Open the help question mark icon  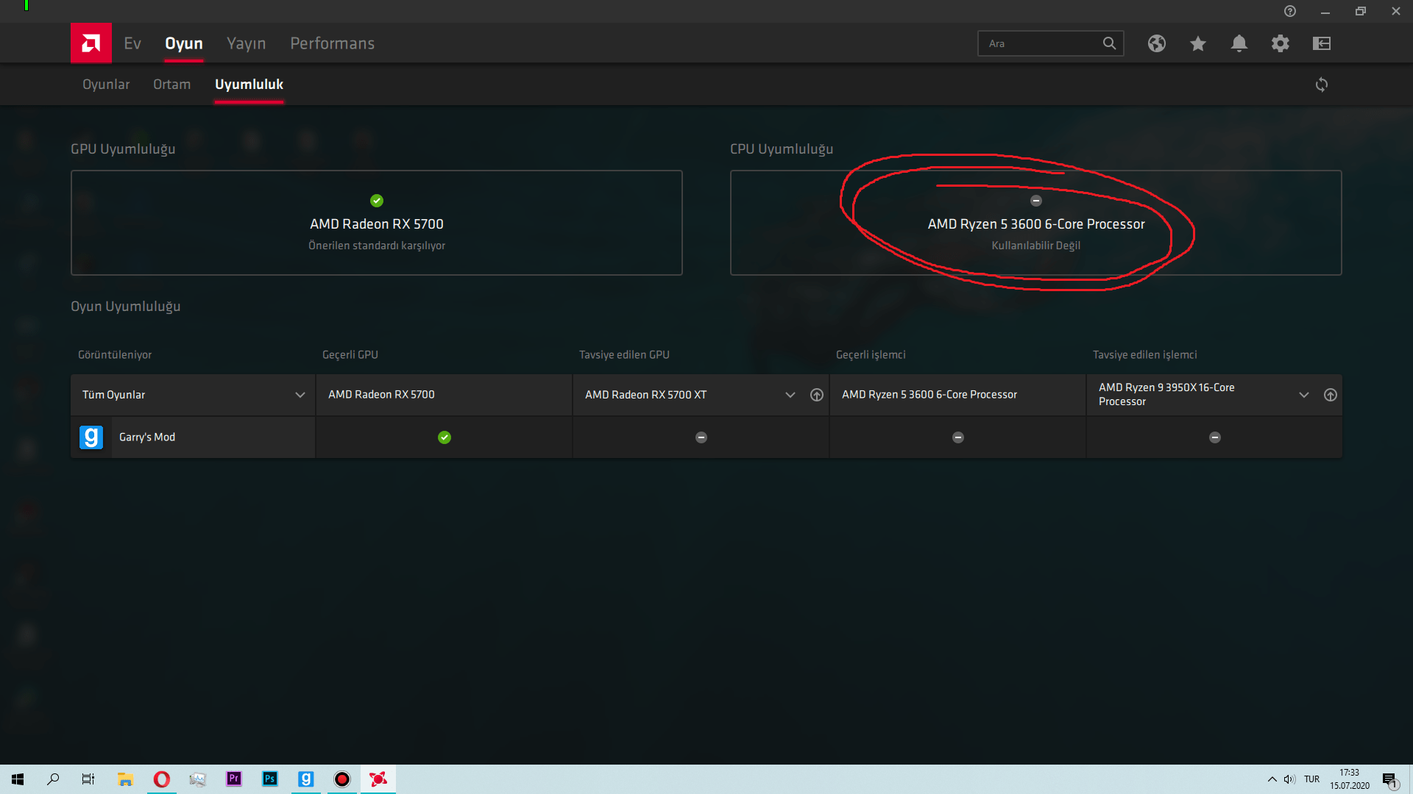[x=1289, y=11]
